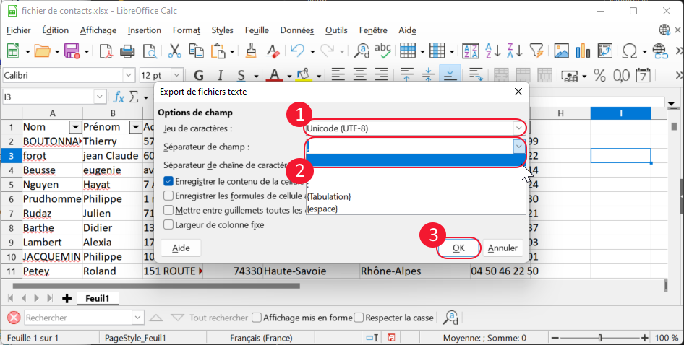
Task: Click the Annuler button
Action: click(503, 248)
